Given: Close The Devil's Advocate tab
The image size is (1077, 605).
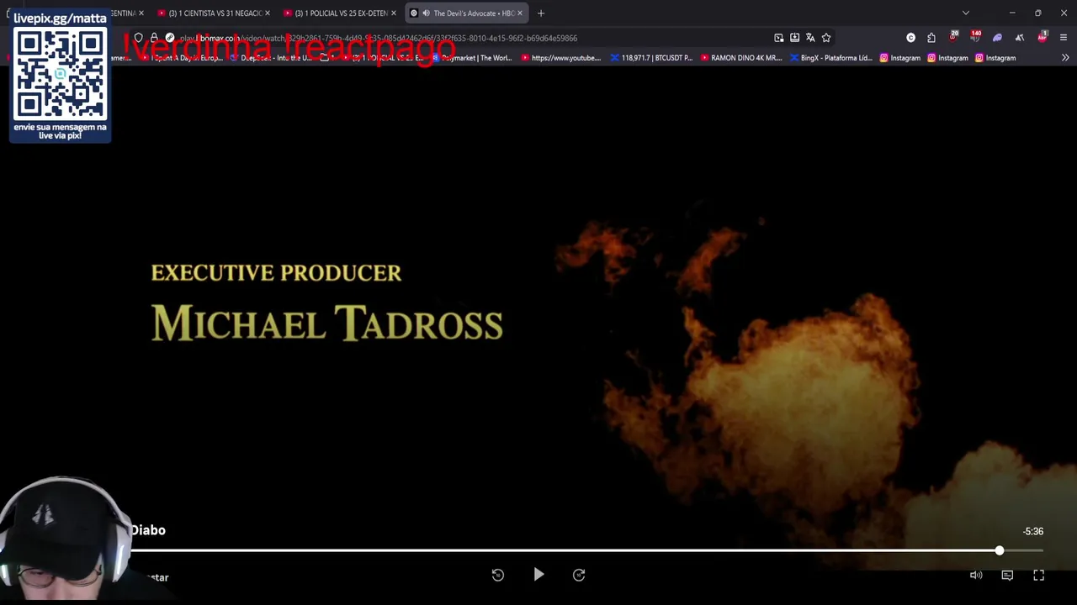Looking at the screenshot, I should (520, 13).
